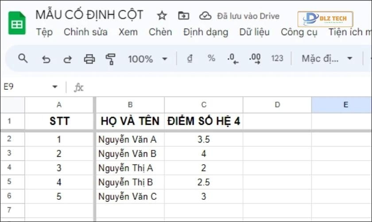Click the redo arrow icon
This screenshot has width=372, height=222.
pyautogui.click(x=68, y=59)
